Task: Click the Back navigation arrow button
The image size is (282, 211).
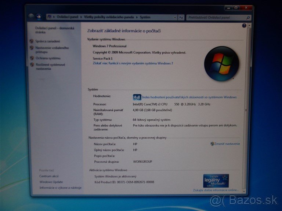Action: tap(31, 17)
